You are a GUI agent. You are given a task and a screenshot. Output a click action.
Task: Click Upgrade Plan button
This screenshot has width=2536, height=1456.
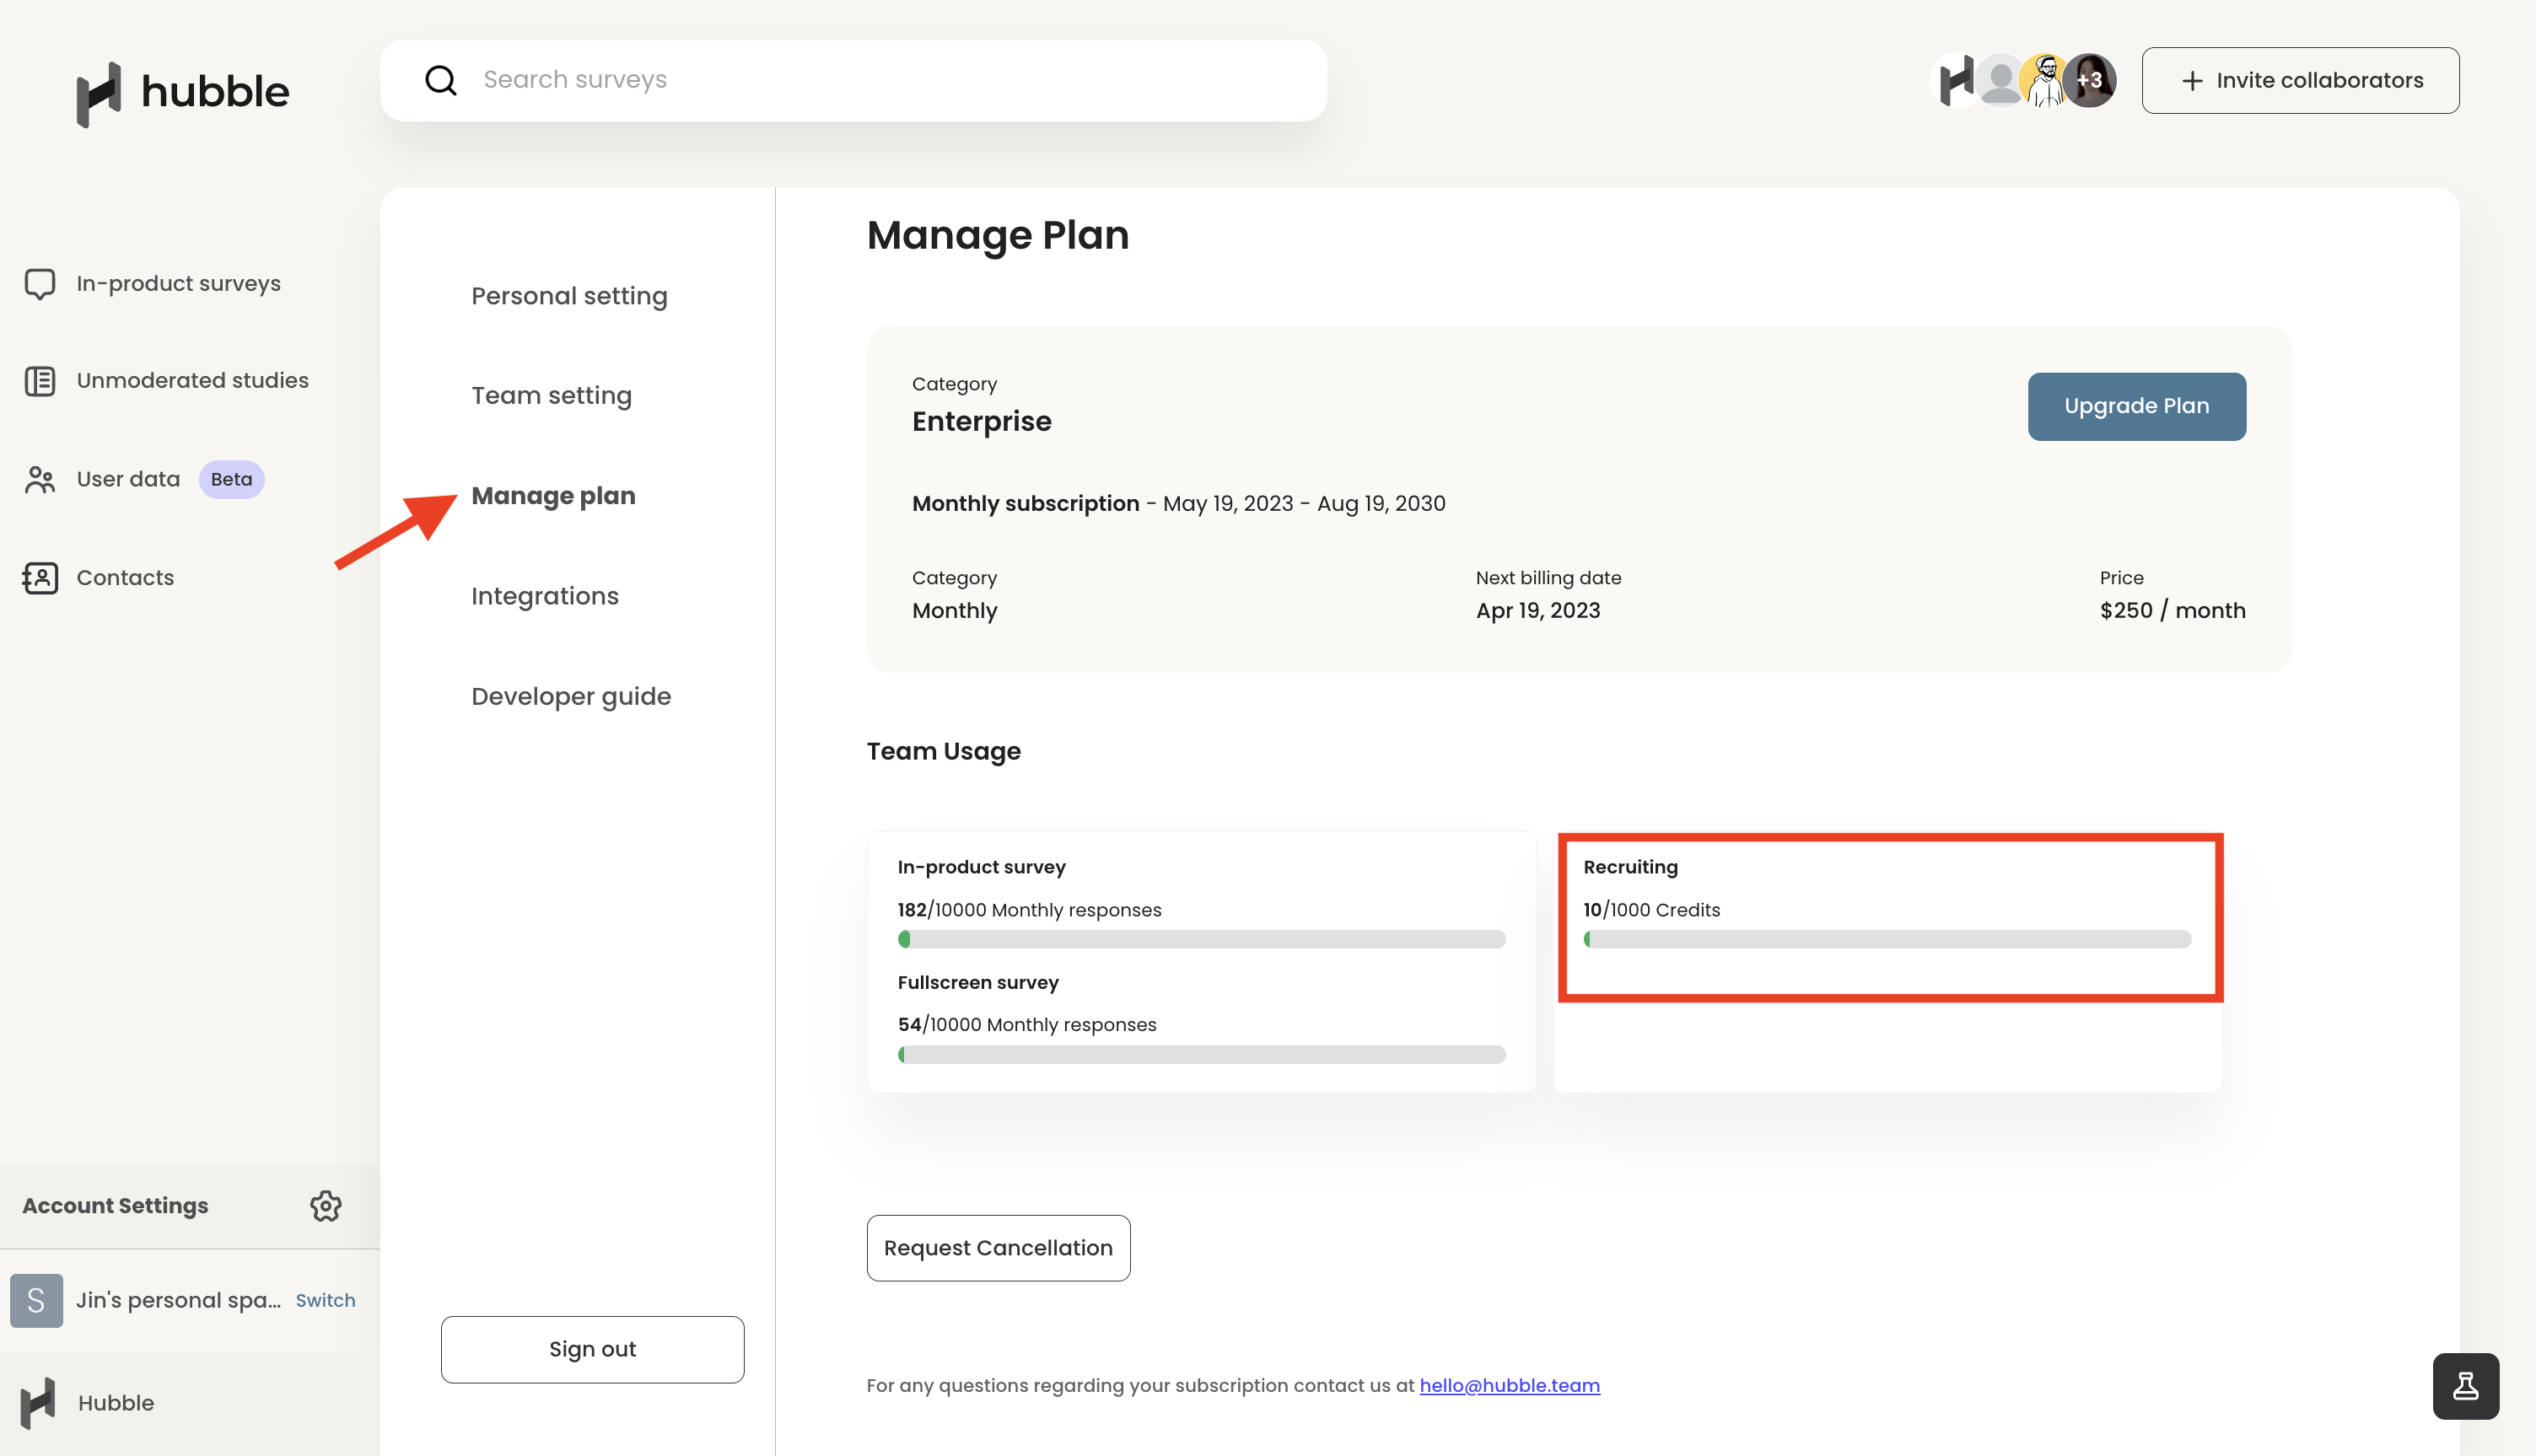(2137, 406)
